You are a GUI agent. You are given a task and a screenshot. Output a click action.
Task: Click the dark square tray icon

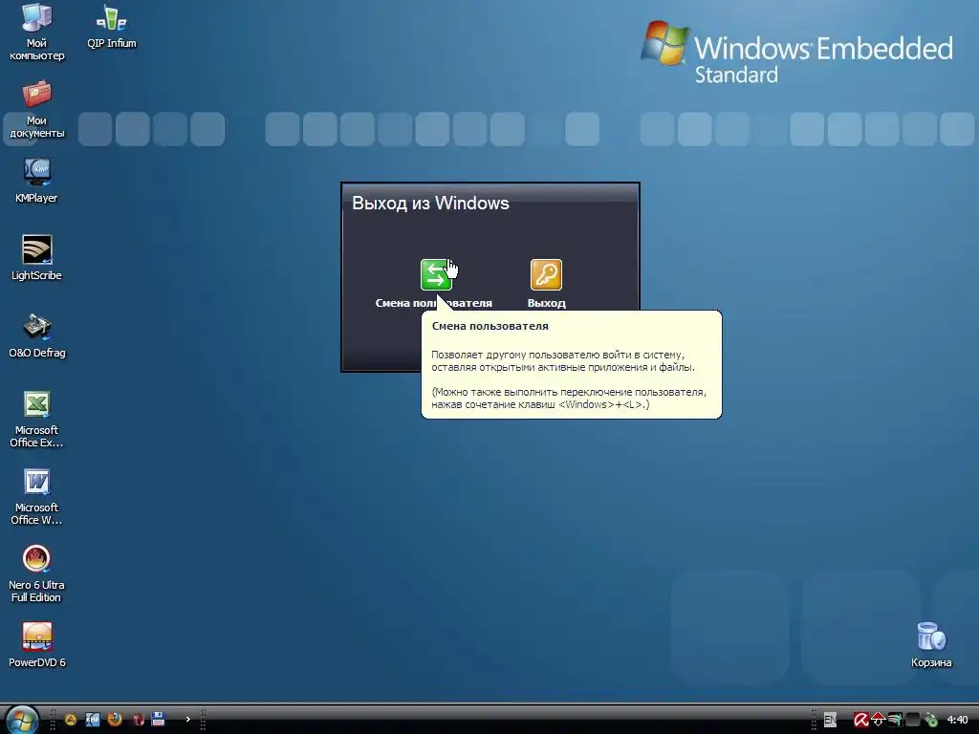[x=912, y=720]
